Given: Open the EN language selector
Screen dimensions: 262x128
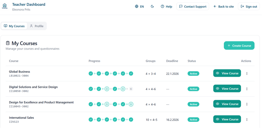Looking at the screenshot, I should tap(139, 6).
